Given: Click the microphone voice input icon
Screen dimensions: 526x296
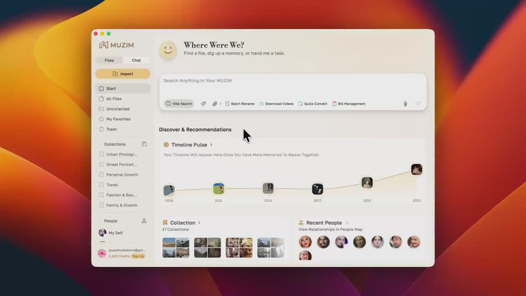Looking at the screenshot, I should coord(405,104).
